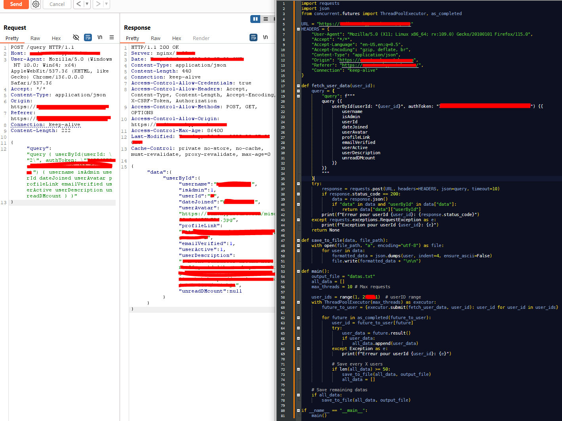Toggle line wrap icon in Response panel
Viewport: 562px width, 421px height.
point(253,37)
